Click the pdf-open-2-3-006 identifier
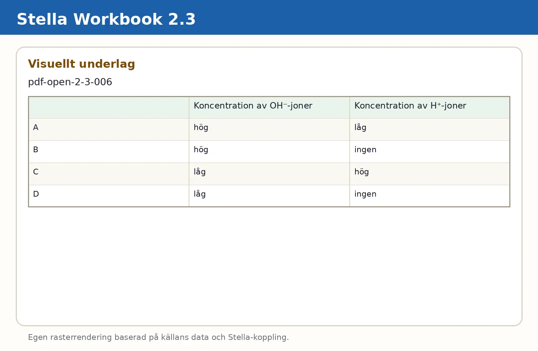This screenshot has width=538, height=351. (x=70, y=82)
